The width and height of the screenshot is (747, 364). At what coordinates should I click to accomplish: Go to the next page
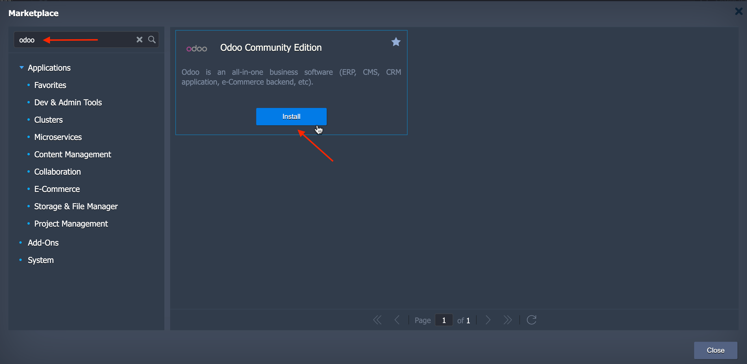[x=488, y=320]
